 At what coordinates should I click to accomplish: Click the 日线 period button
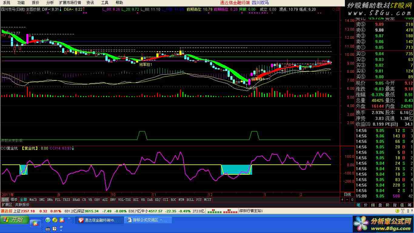pos(347,194)
